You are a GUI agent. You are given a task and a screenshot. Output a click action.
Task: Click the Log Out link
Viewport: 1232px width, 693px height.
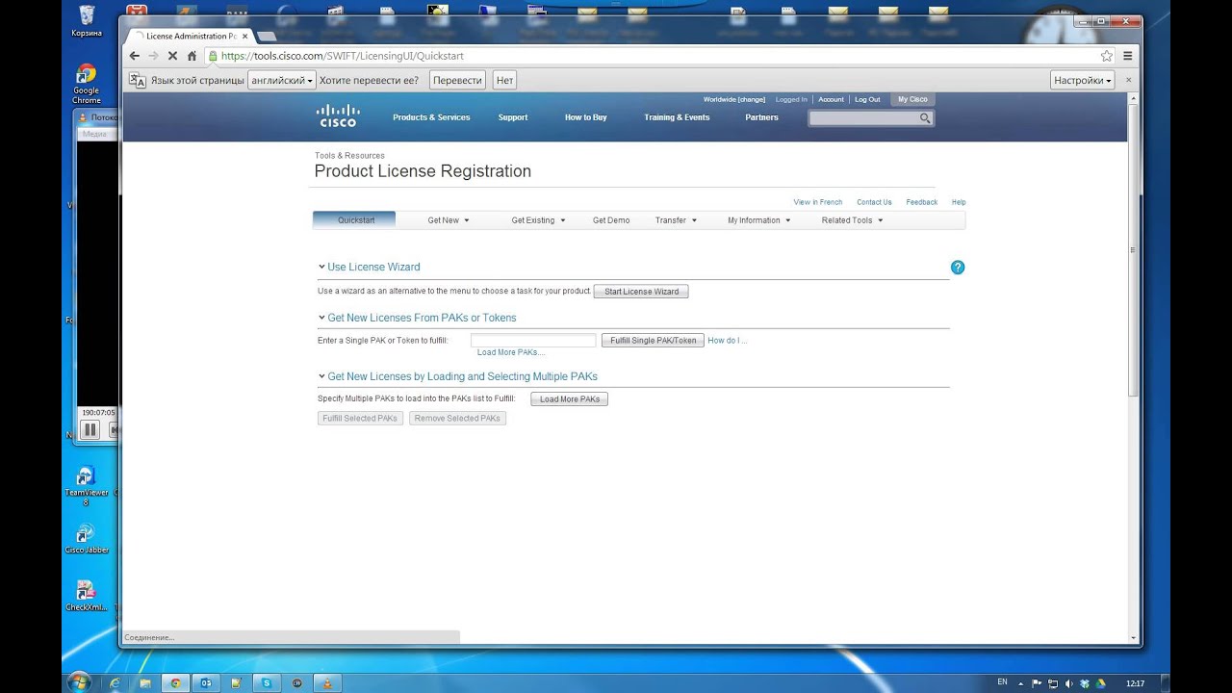867,99
